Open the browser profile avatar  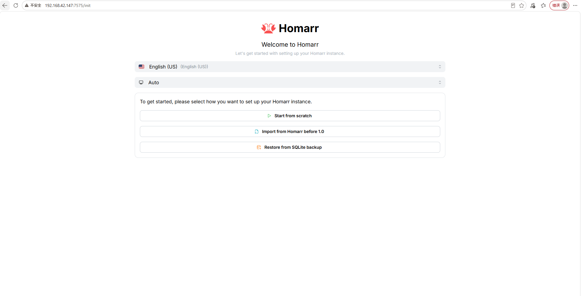click(x=565, y=5)
